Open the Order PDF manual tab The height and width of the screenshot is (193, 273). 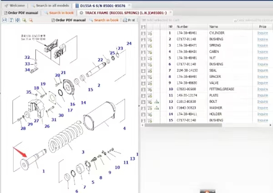pyautogui.click(x=21, y=13)
